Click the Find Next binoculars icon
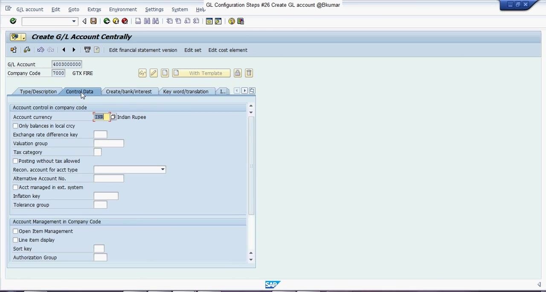 156,21
